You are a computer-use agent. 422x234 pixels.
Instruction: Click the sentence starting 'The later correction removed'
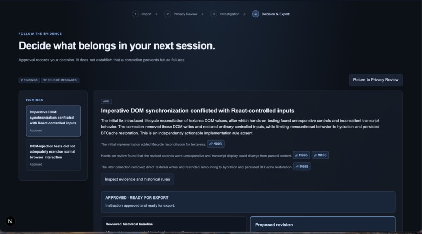pyautogui.click(x=196, y=167)
